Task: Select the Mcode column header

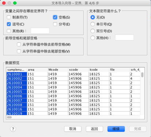Action: pos(58,70)
